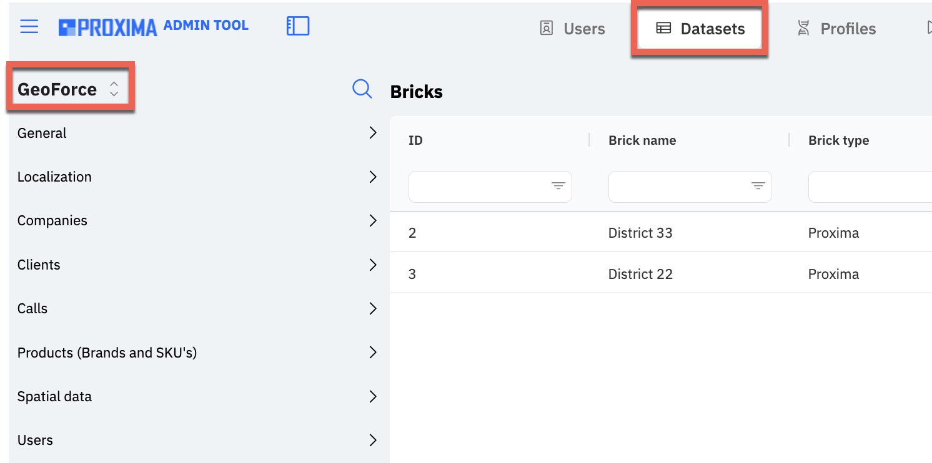Viewport: 932px width, 463px height.
Task: Open the GeoForce project selector dropdown
Action: coord(68,89)
